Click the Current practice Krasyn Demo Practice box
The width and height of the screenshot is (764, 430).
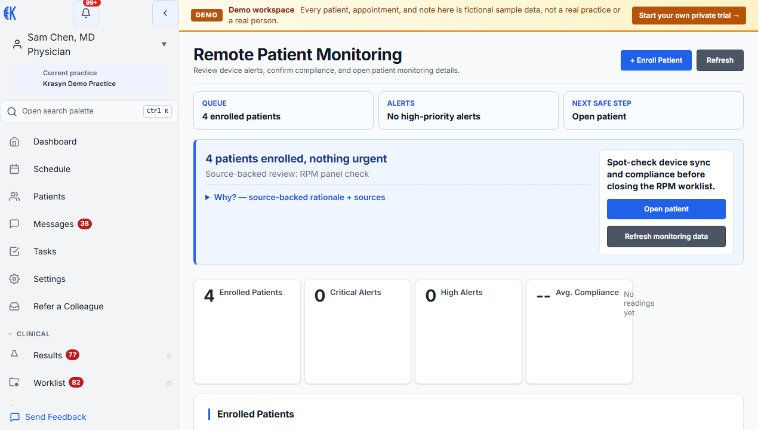90,78
